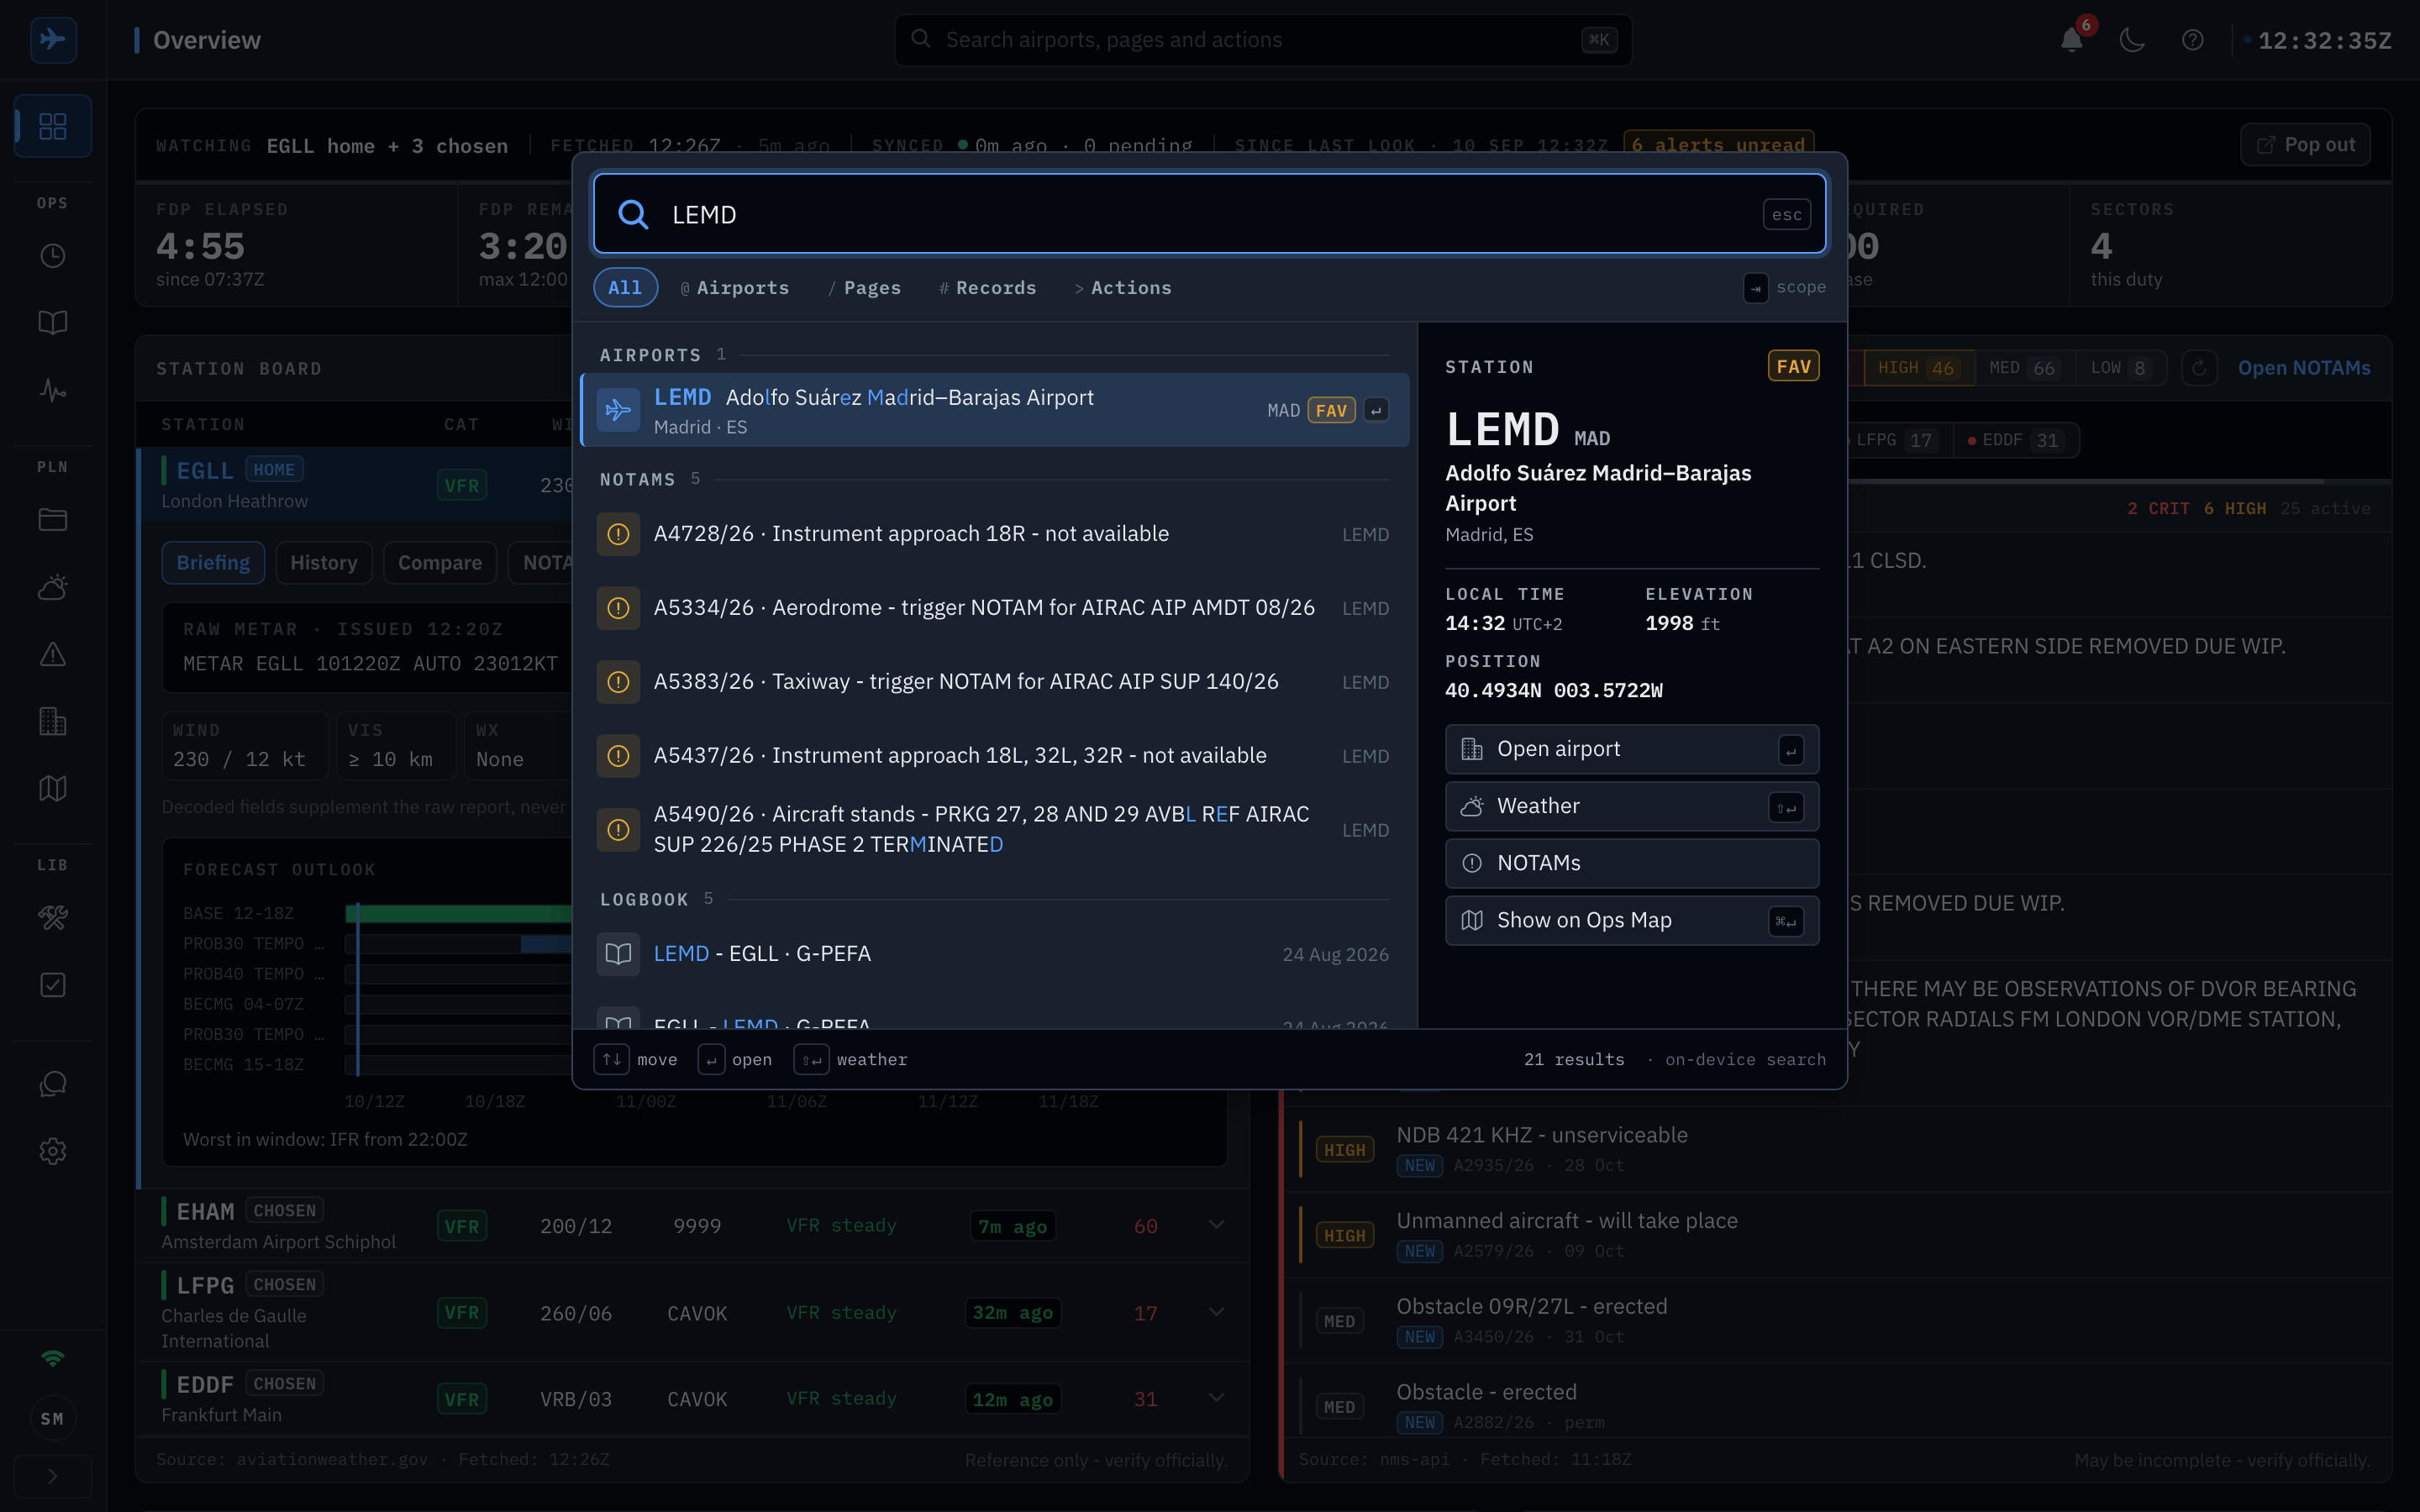Open the ops map sidebar icon
Image resolution: width=2420 pixels, height=1512 pixels.
coord(53,788)
